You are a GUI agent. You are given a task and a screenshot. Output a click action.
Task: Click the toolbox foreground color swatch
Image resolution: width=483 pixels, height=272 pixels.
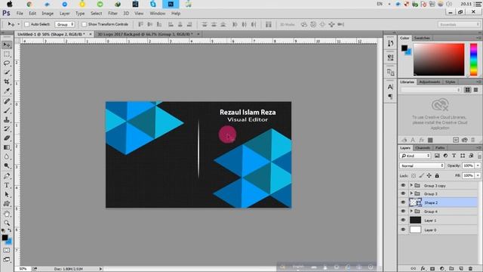pos(5,237)
